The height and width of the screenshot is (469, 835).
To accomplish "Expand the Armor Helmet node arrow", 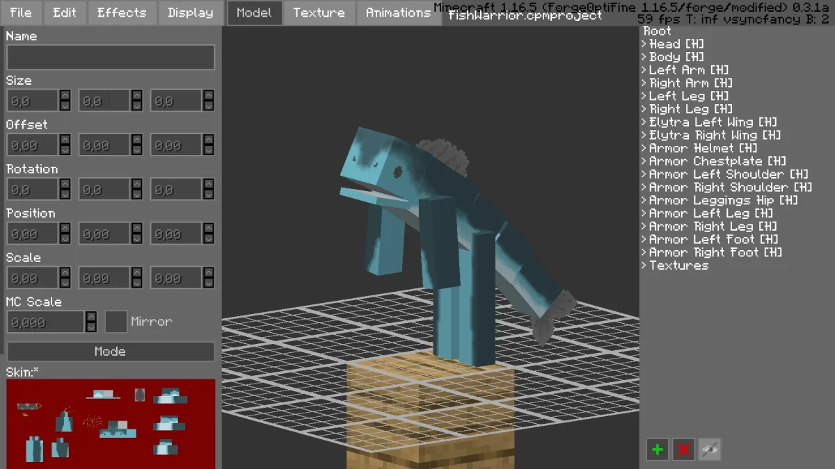I will [x=644, y=149].
